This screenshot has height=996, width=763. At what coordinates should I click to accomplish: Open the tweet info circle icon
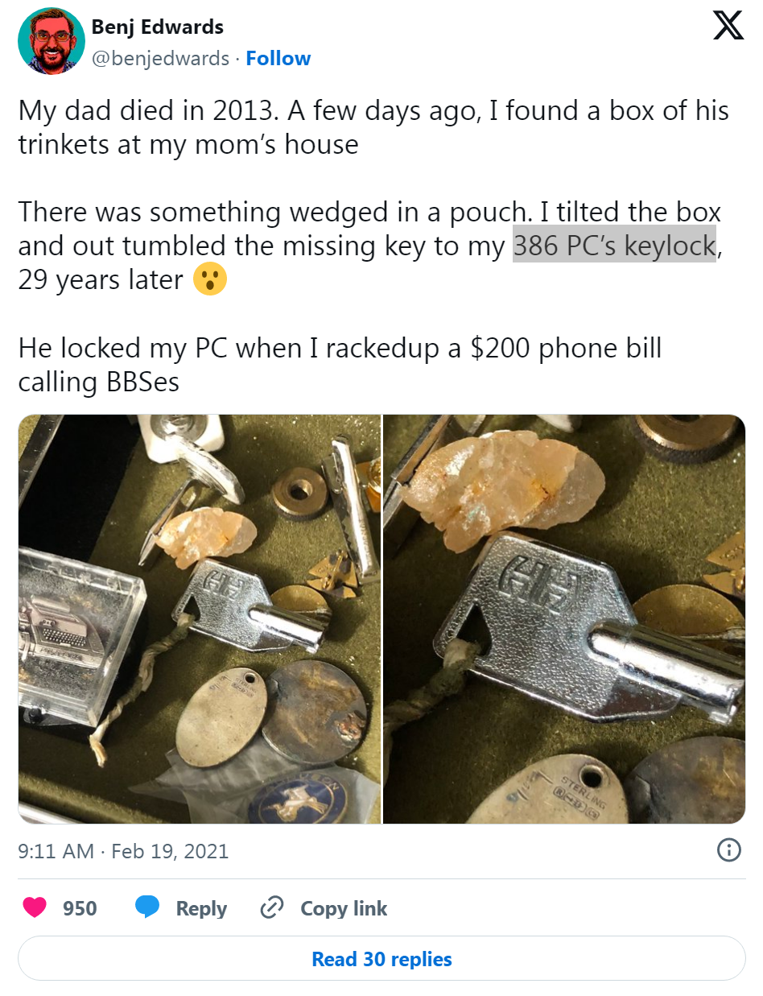click(728, 850)
